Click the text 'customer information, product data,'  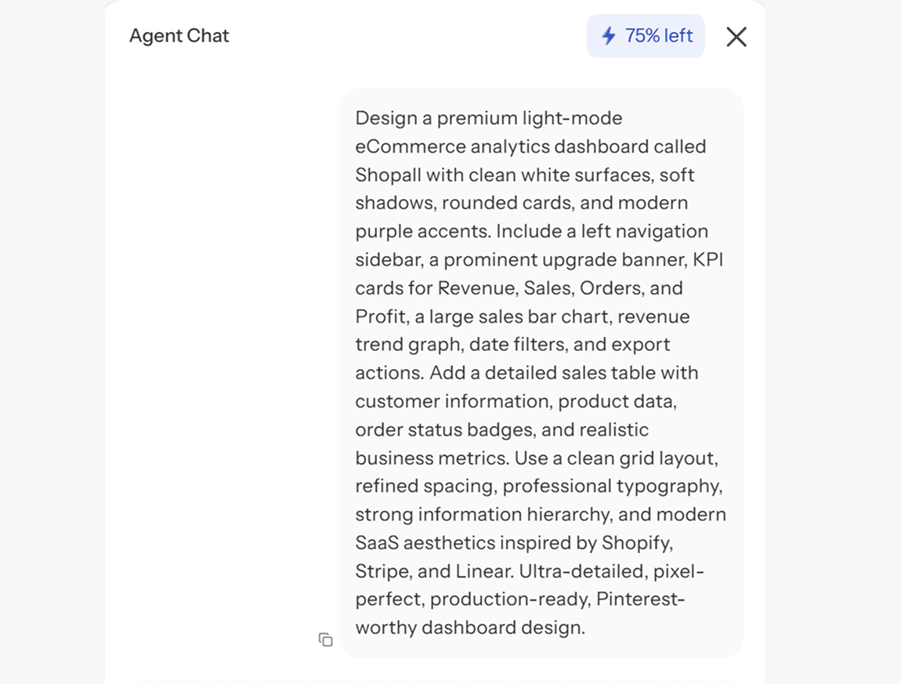516,401
